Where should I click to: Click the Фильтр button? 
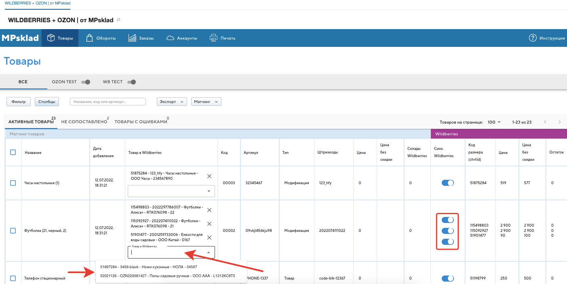click(19, 102)
